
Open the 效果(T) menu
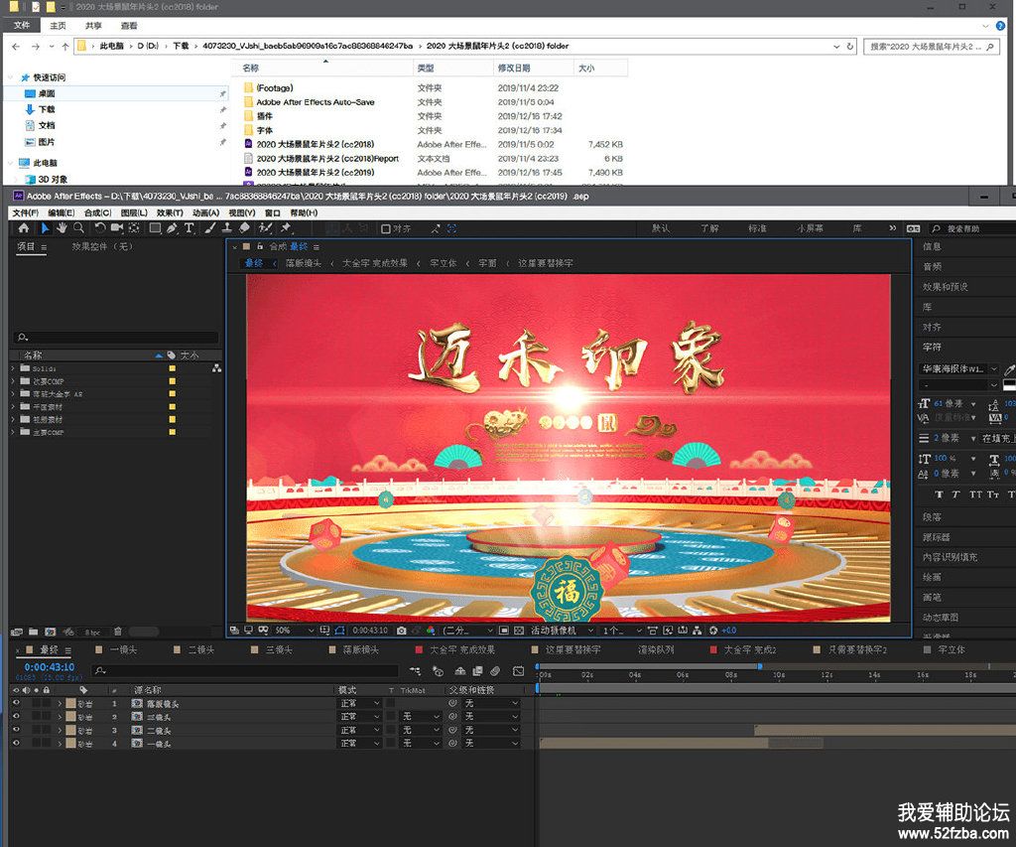tap(170, 212)
